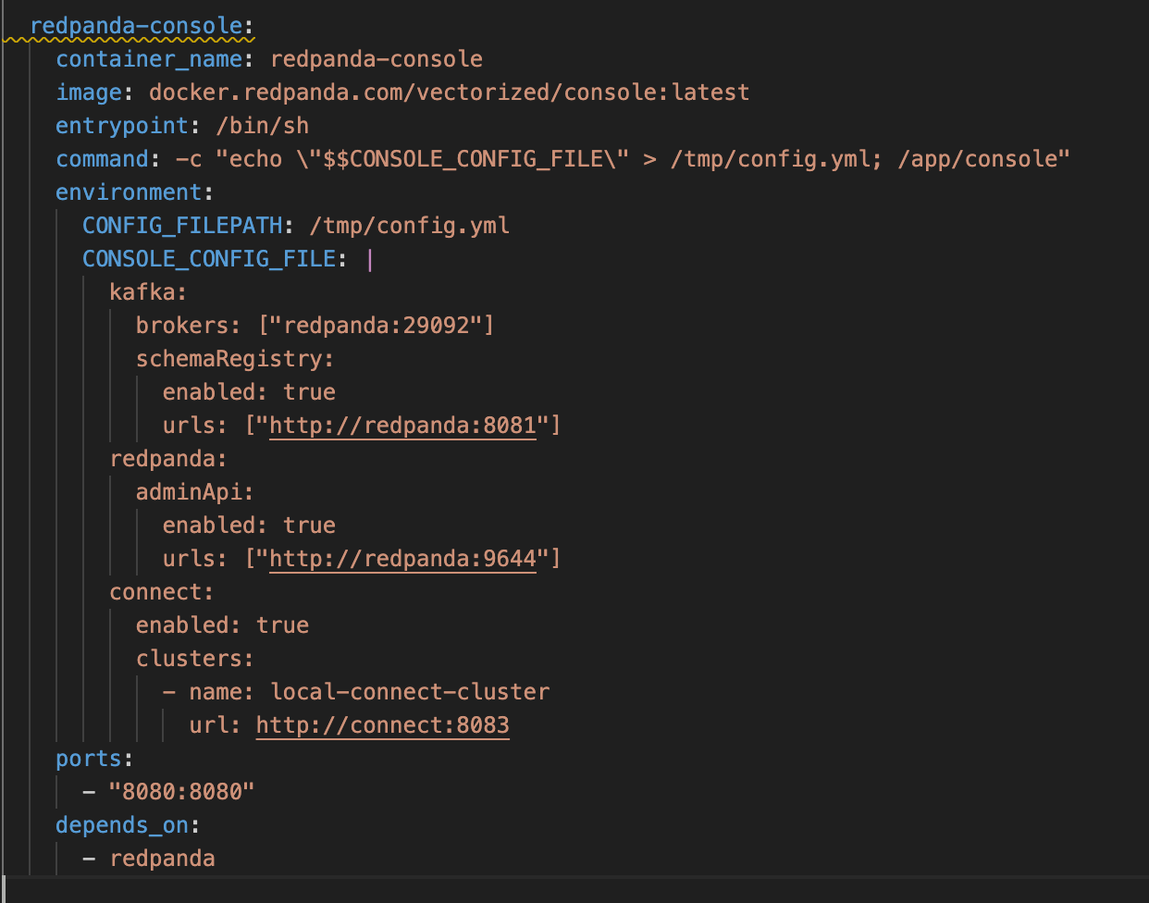The height and width of the screenshot is (903, 1149).
Task: Open the http://redpanda:9644 link
Action: [402, 559]
